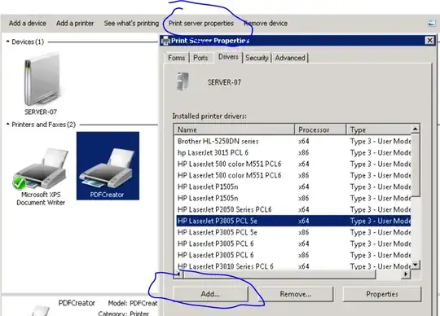Select the PDFCreator printer icon
This screenshot has height=316, width=440.
pos(108,169)
